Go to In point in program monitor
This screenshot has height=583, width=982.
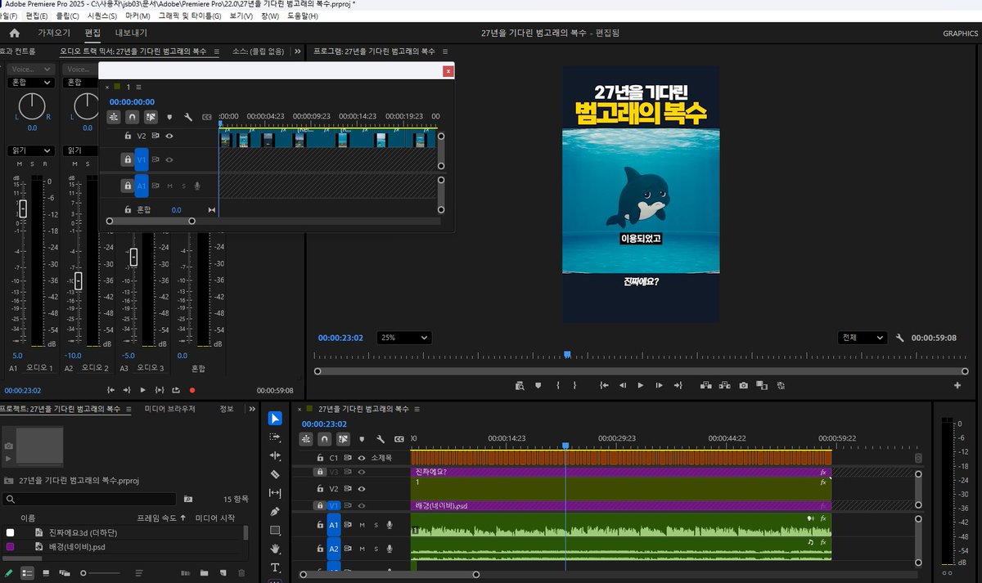(x=603, y=385)
